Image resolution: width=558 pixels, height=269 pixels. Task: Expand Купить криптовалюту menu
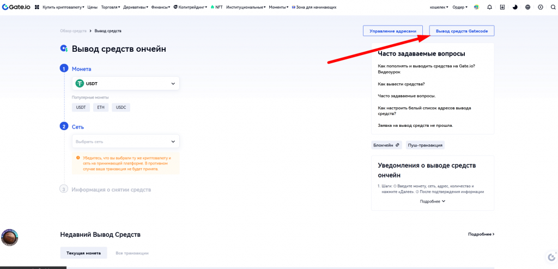tap(63, 7)
